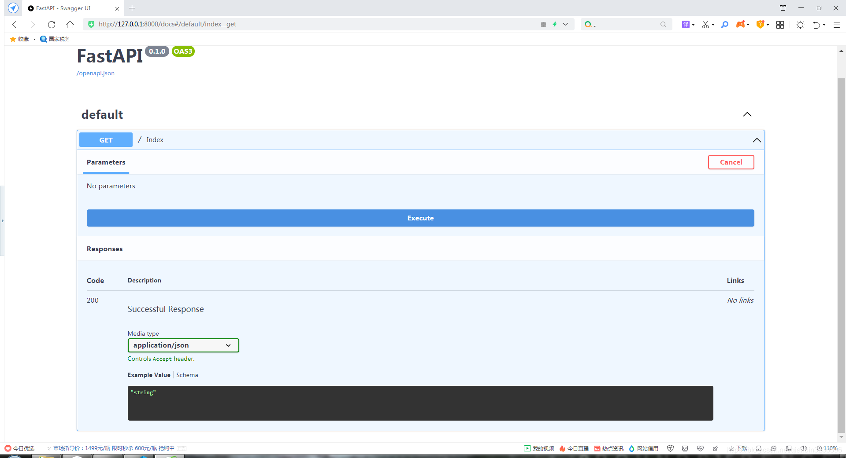The image size is (846, 458).
Task: Click the skin shirt icon in title bar
Action: click(x=783, y=8)
